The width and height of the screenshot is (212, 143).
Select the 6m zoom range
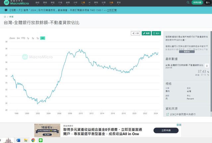pos(19,38)
